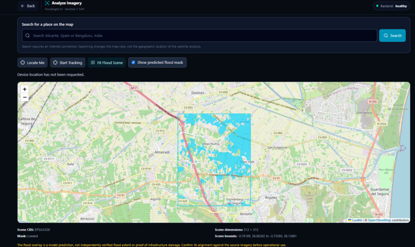Click the Scene CRS EPSG:4326 text
Image resolution: width=415 pixels, height=247 pixels.
tap(33, 230)
